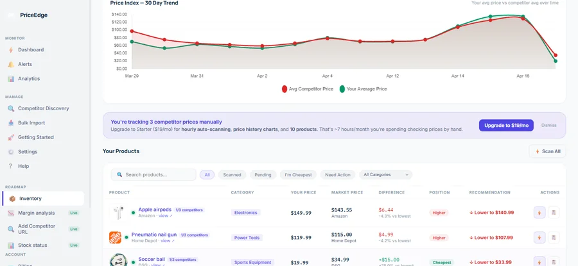
Task: Click the Settings gear icon
Action: (x=11, y=151)
